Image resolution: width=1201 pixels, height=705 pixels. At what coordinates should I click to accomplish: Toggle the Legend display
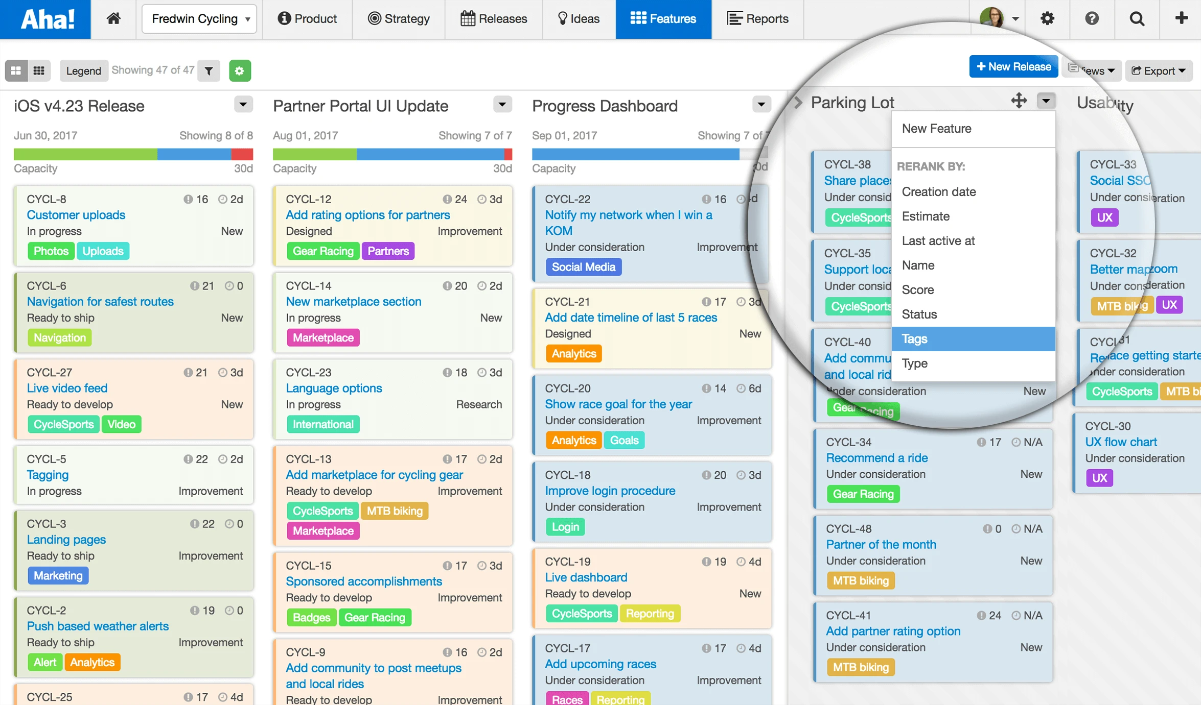tap(83, 71)
